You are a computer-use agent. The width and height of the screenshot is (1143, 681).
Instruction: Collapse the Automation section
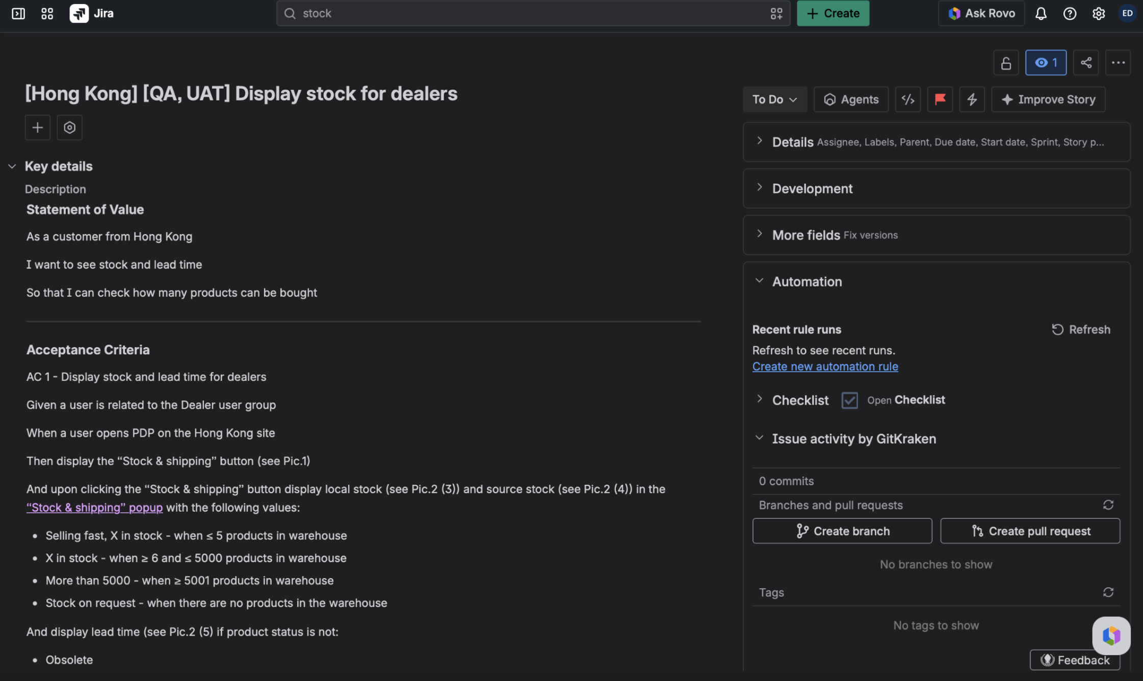(x=759, y=281)
